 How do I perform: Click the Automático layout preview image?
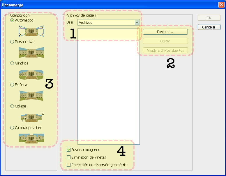[x=31, y=31]
